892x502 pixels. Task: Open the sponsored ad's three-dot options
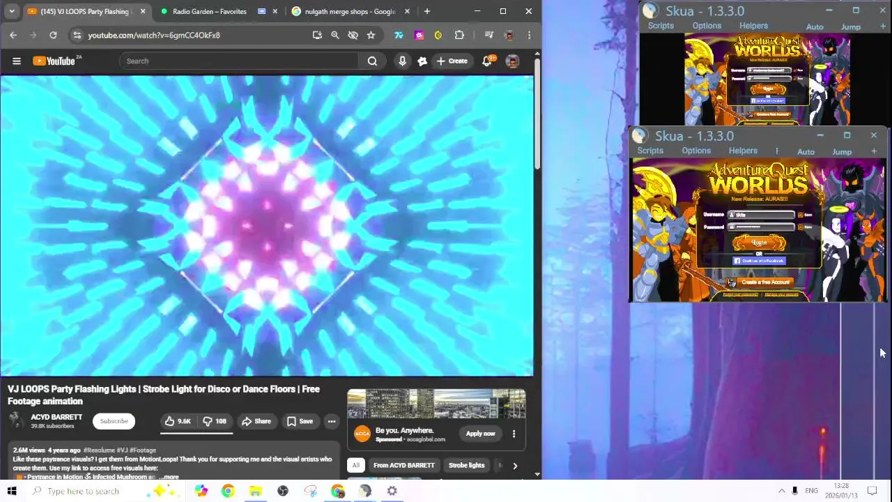pos(514,434)
